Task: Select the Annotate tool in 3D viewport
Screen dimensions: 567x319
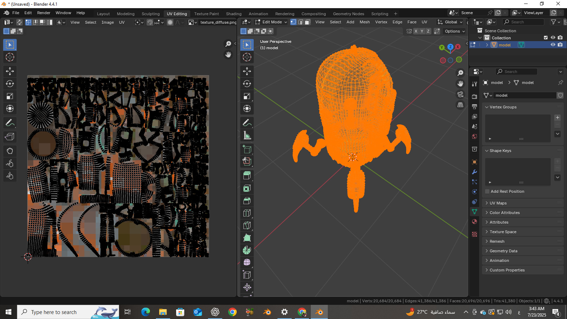Action: click(x=247, y=123)
